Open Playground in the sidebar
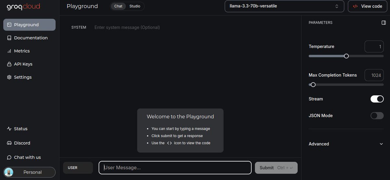The width and height of the screenshot is (390, 180). (x=29, y=25)
